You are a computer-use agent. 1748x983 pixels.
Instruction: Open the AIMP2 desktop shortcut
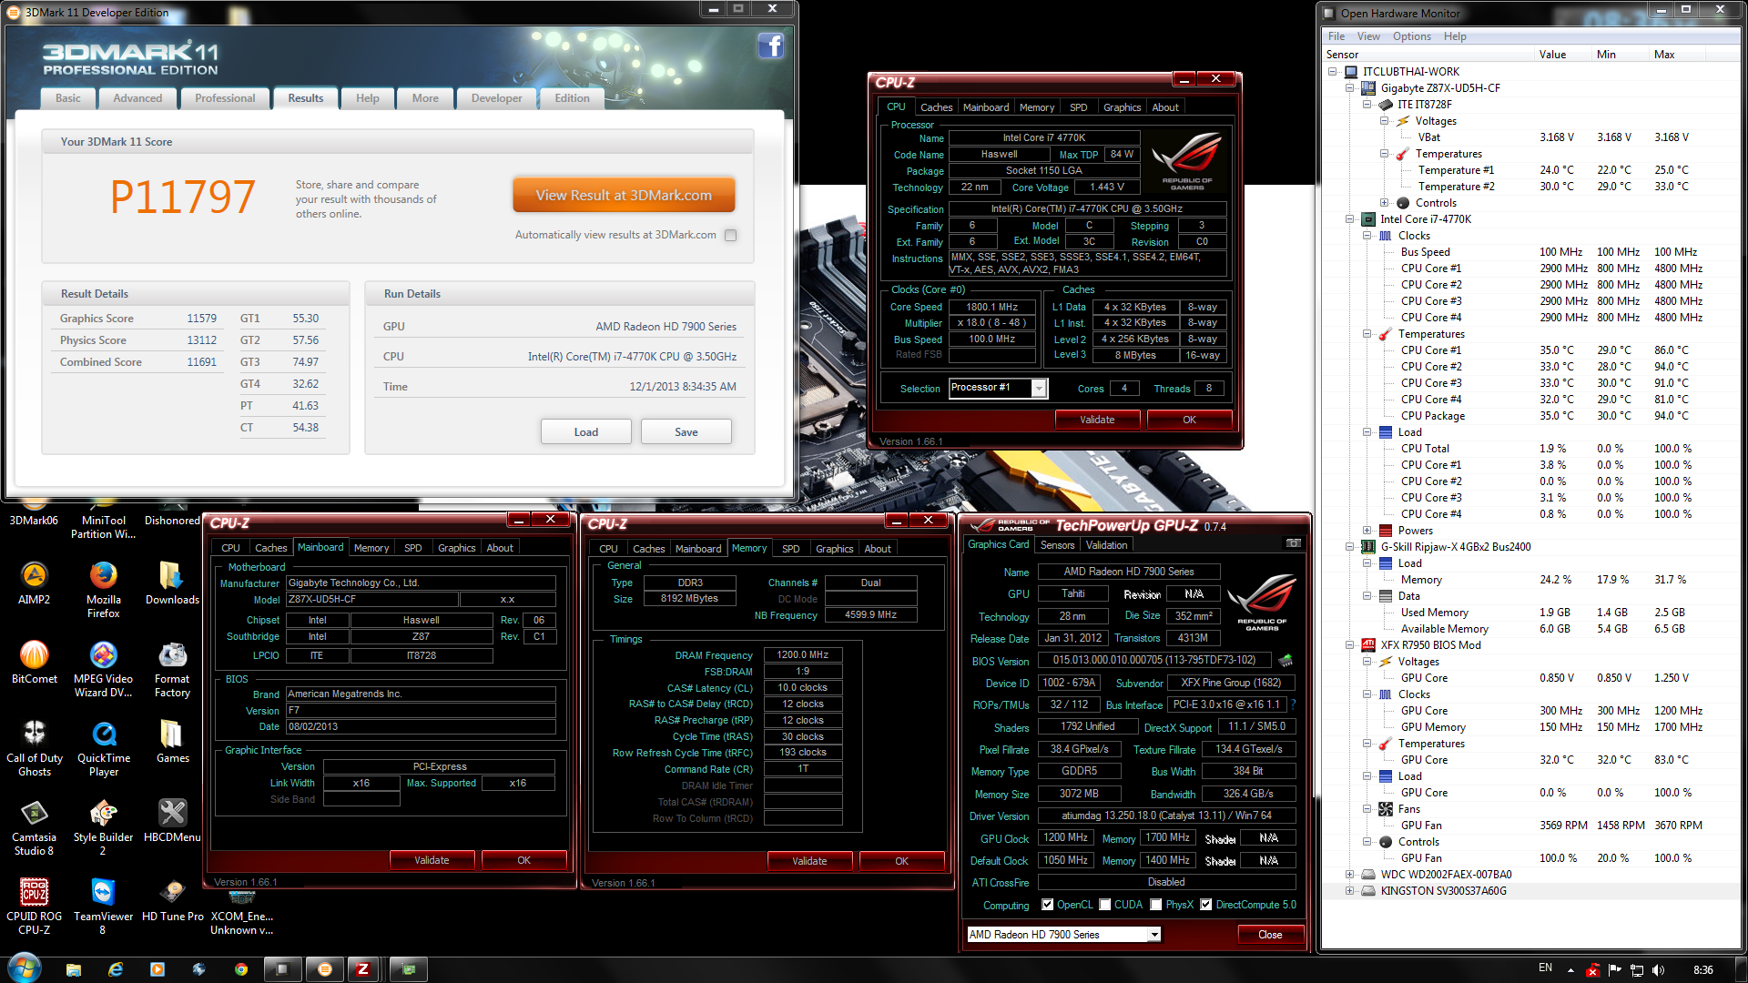34,575
